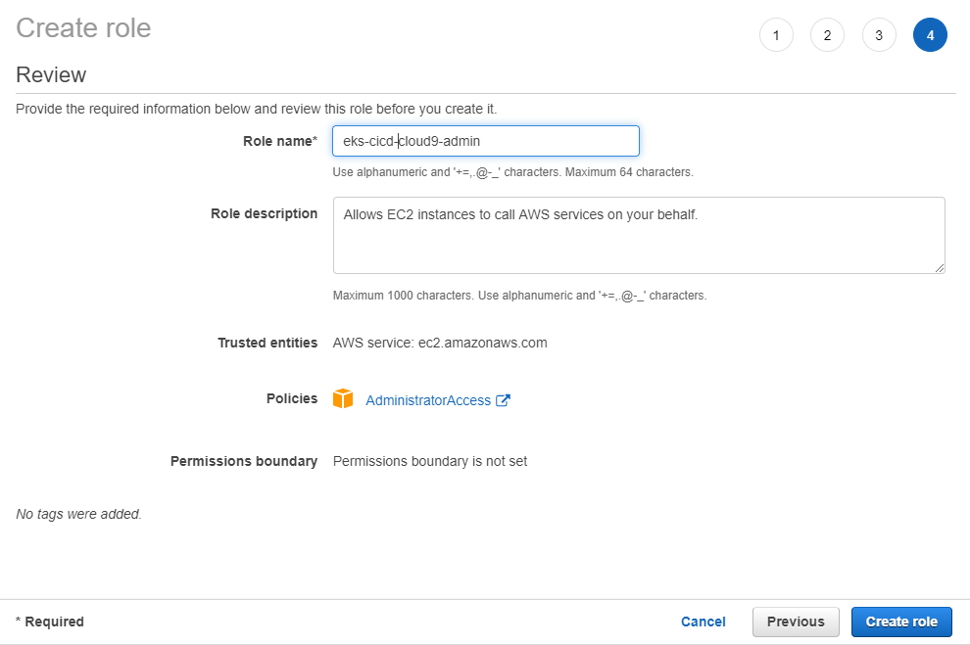The width and height of the screenshot is (970, 645).
Task: Go back with the Previous button
Action: tap(796, 622)
